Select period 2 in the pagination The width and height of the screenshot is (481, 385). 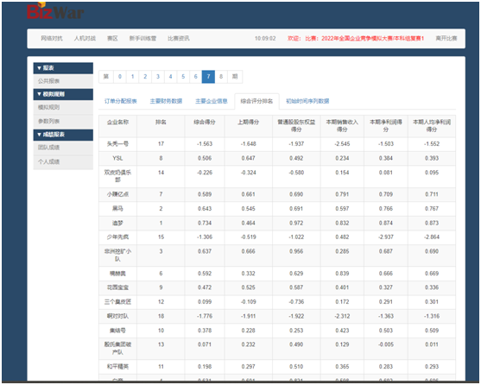point(145,77)
